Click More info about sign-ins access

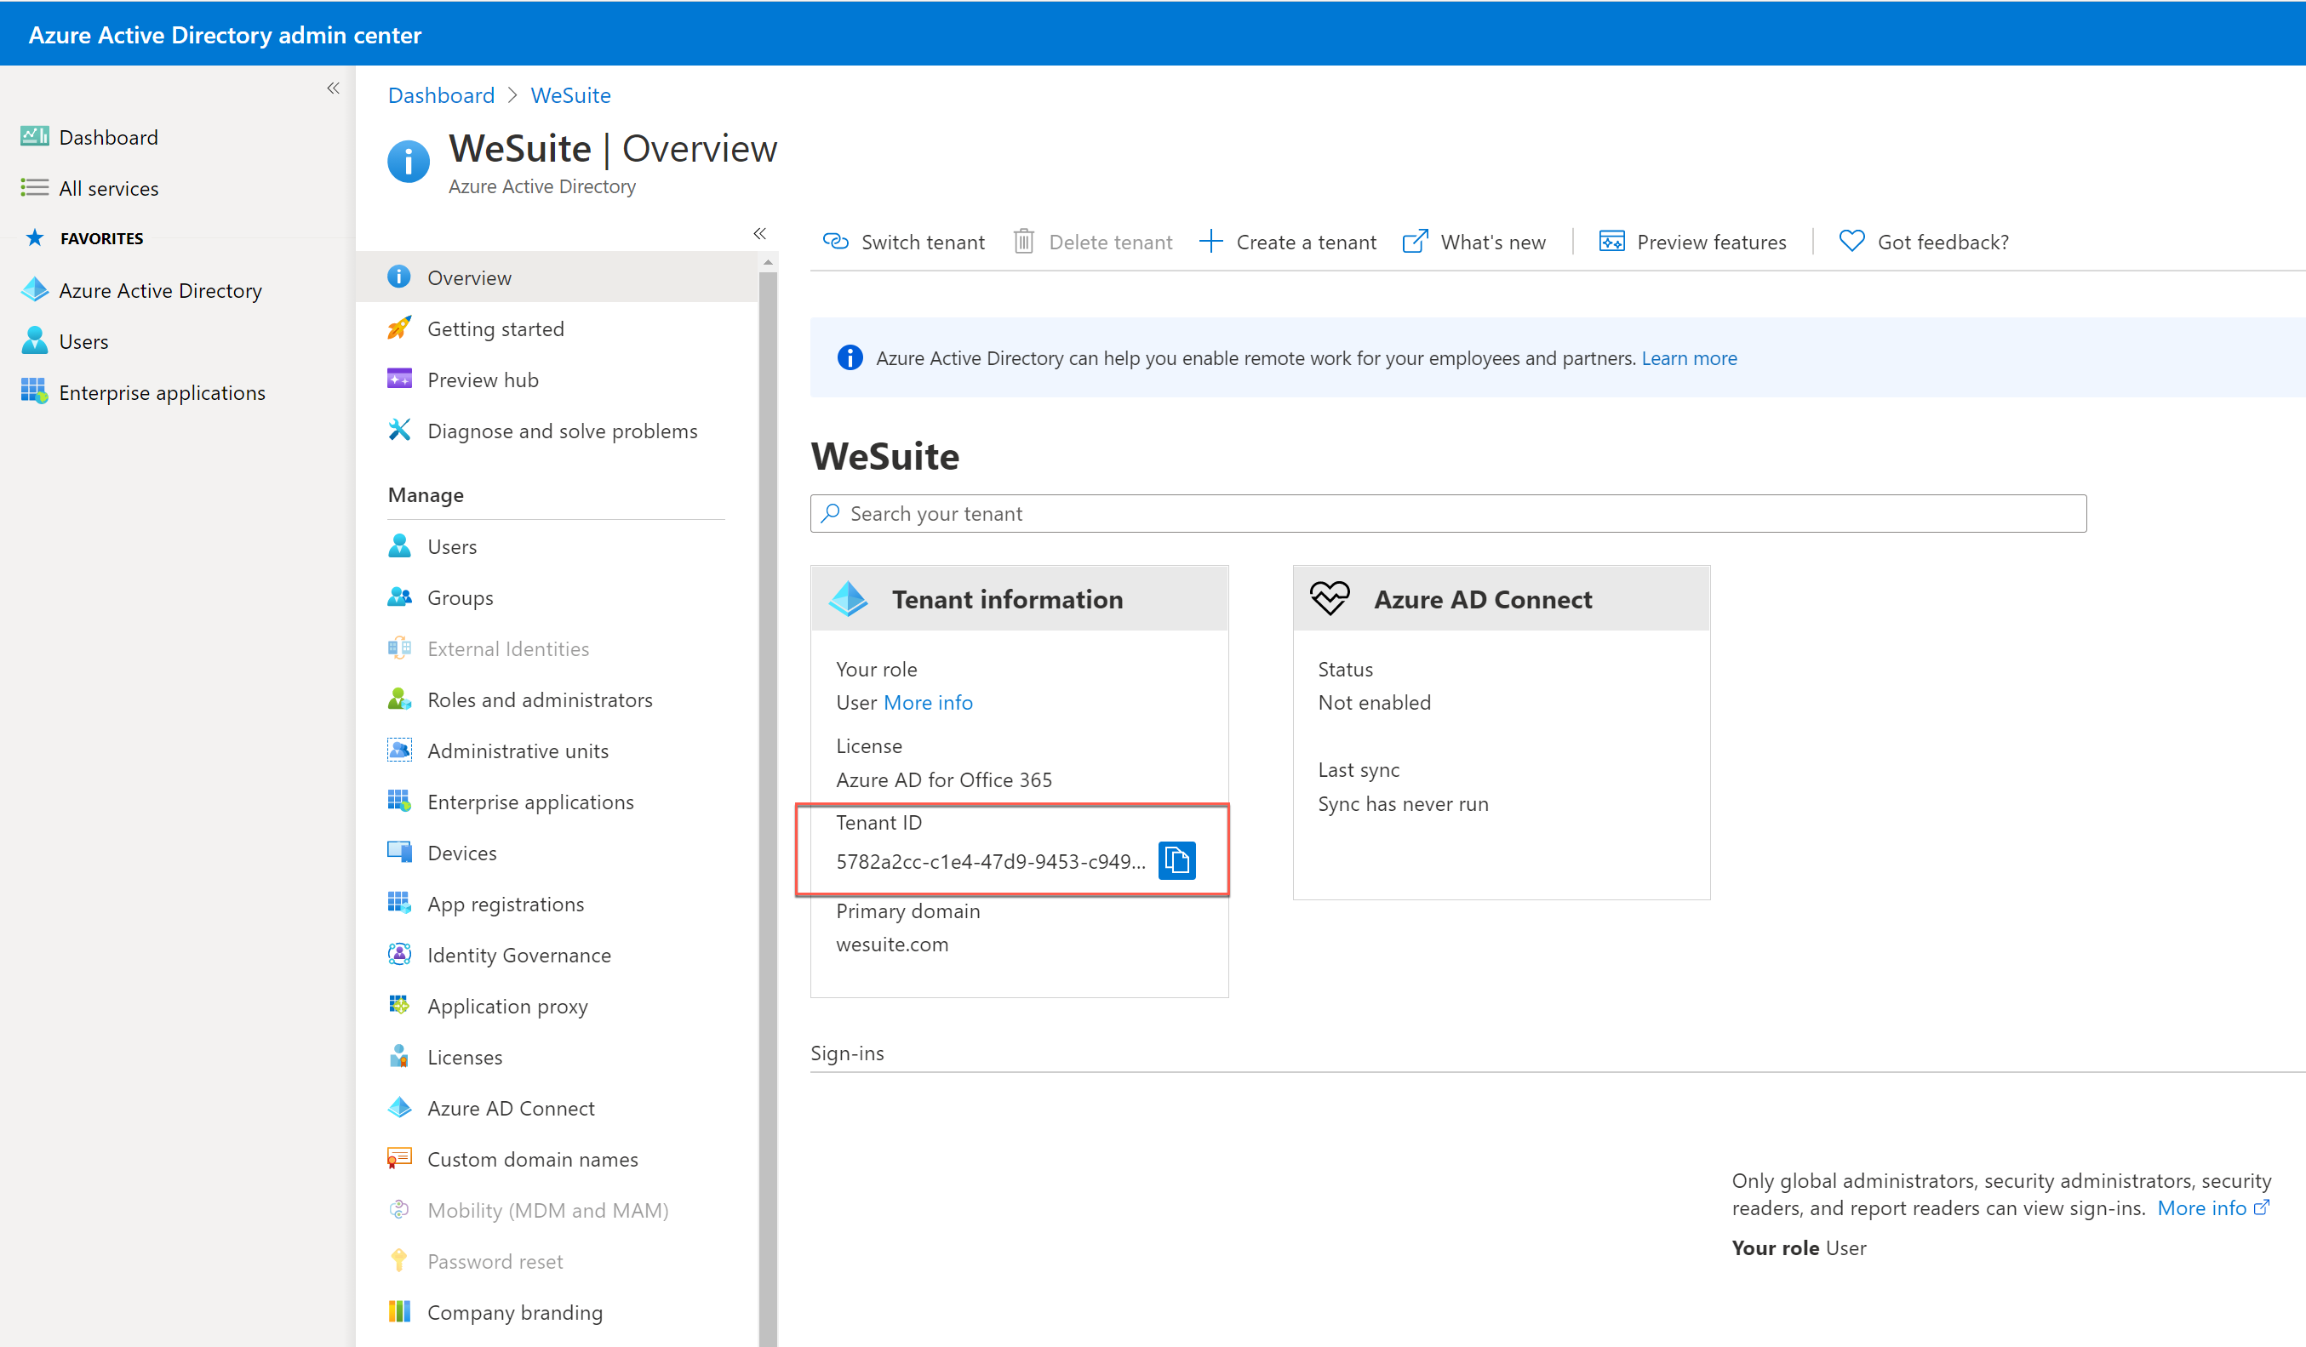tap(2212, 1208)
